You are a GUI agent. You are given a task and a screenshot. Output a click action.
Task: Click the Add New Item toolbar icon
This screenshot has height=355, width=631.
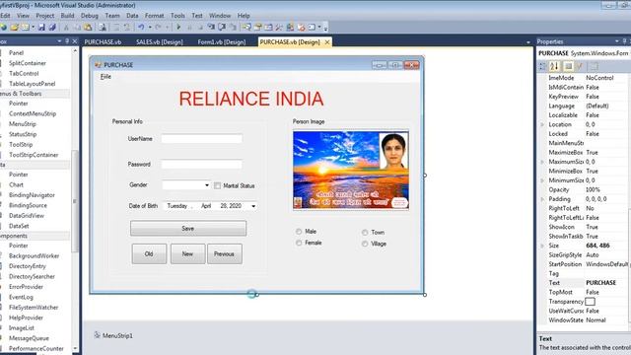25,28
